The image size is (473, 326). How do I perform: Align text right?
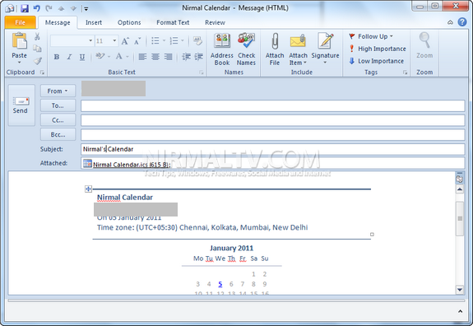click(x=169, y=57)
